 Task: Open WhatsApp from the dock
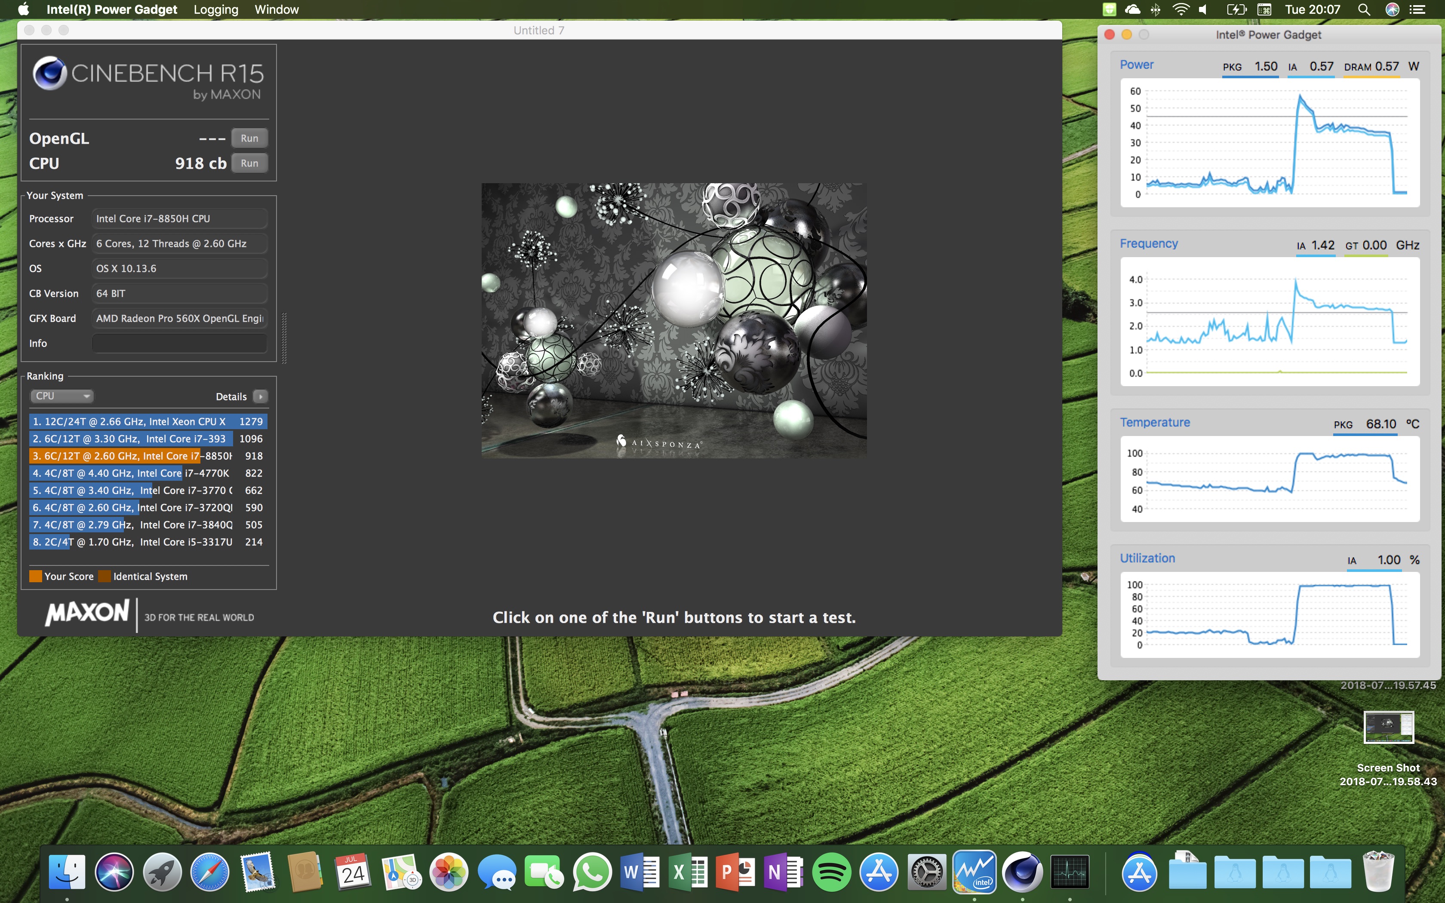(x=592, y=872)
